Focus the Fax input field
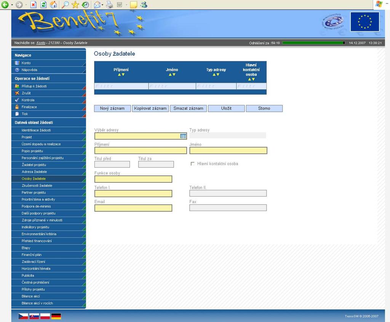The image size is (390, 322). click(228, 208)
